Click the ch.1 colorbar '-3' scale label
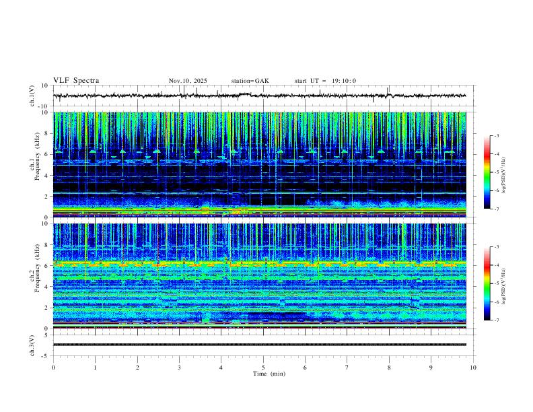Viewport: 533px width, 412px height. coord(497,135)
